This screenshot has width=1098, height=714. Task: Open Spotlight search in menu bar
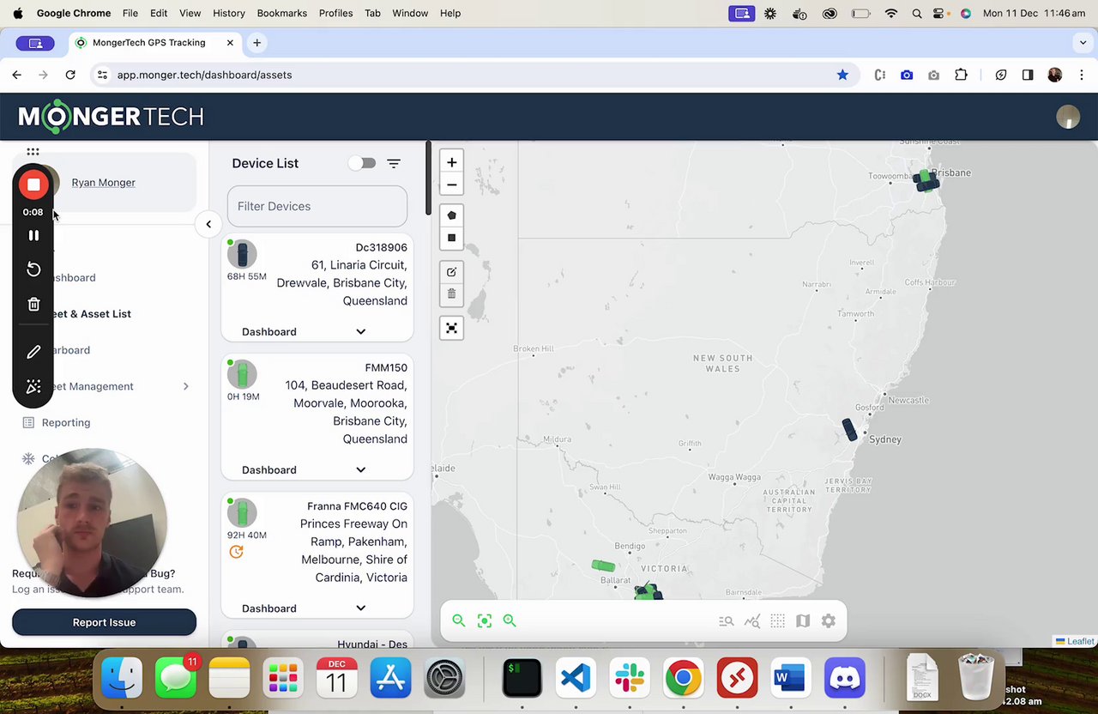click(917, 13)
